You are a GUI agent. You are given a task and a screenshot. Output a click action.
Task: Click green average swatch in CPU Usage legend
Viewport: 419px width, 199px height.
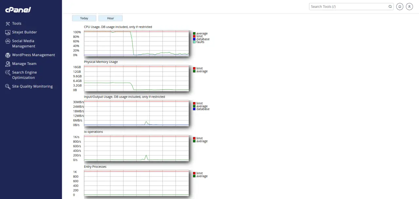click(x=194, y=34)
